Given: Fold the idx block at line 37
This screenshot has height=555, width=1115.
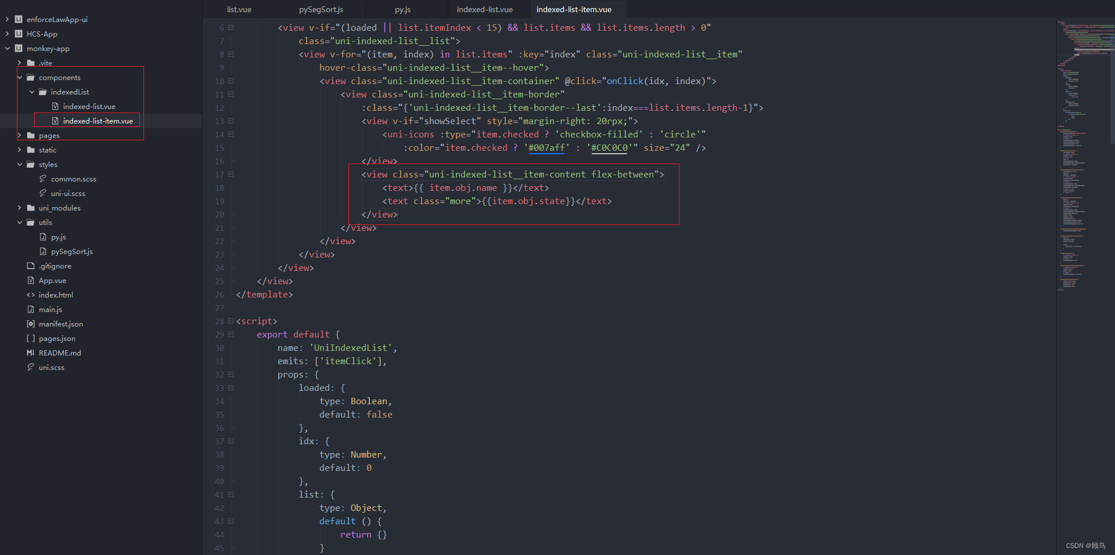Looking at the screenshot, I should point(231,441).
